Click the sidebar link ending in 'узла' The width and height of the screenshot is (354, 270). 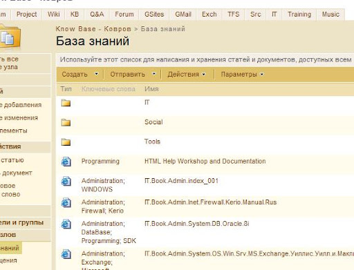pos(9,63)
